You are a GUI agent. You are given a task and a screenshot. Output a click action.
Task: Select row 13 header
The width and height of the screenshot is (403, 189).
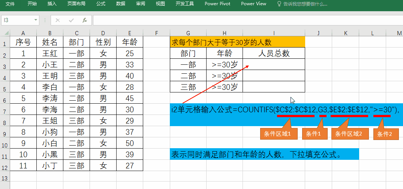[5, 177]
